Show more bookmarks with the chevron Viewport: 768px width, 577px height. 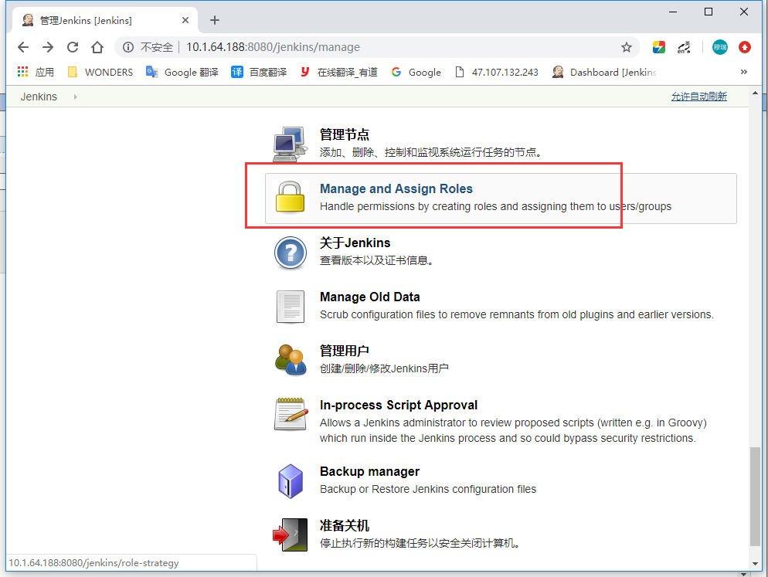click(x=743, y=72)
